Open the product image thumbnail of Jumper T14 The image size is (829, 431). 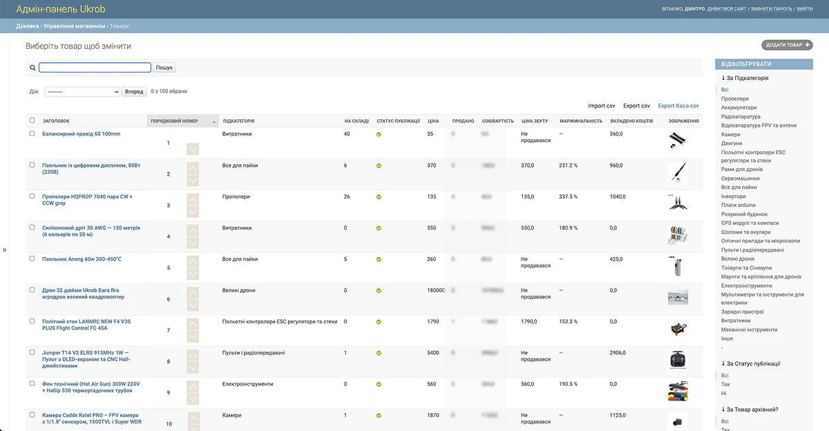click(x=678, y=359)
